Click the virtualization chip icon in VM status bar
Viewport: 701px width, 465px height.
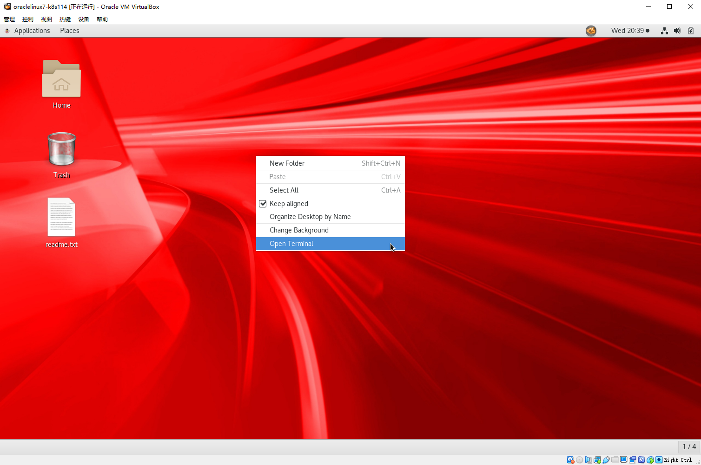[x=641, y=459]
